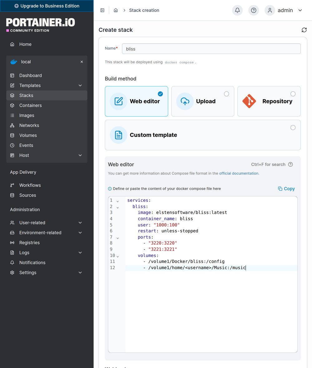Screen dimensions: 312x368
Task: Select the Custom template radio button
Action: coord(293,128)
